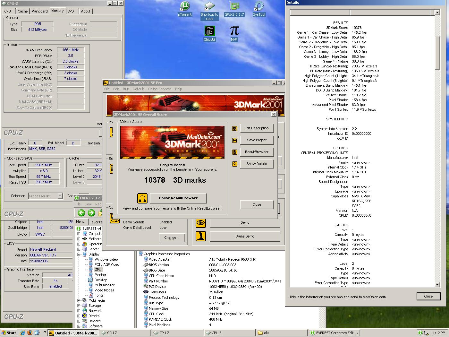
Task: Expand the Motherboard node in EVEREST
Action: tap(79, 239)
